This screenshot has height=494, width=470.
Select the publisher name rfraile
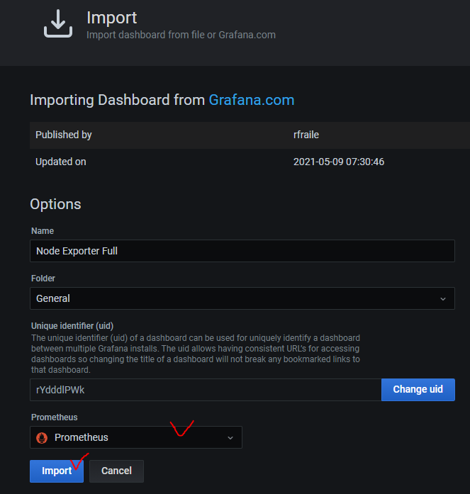(x=306, y=135)
